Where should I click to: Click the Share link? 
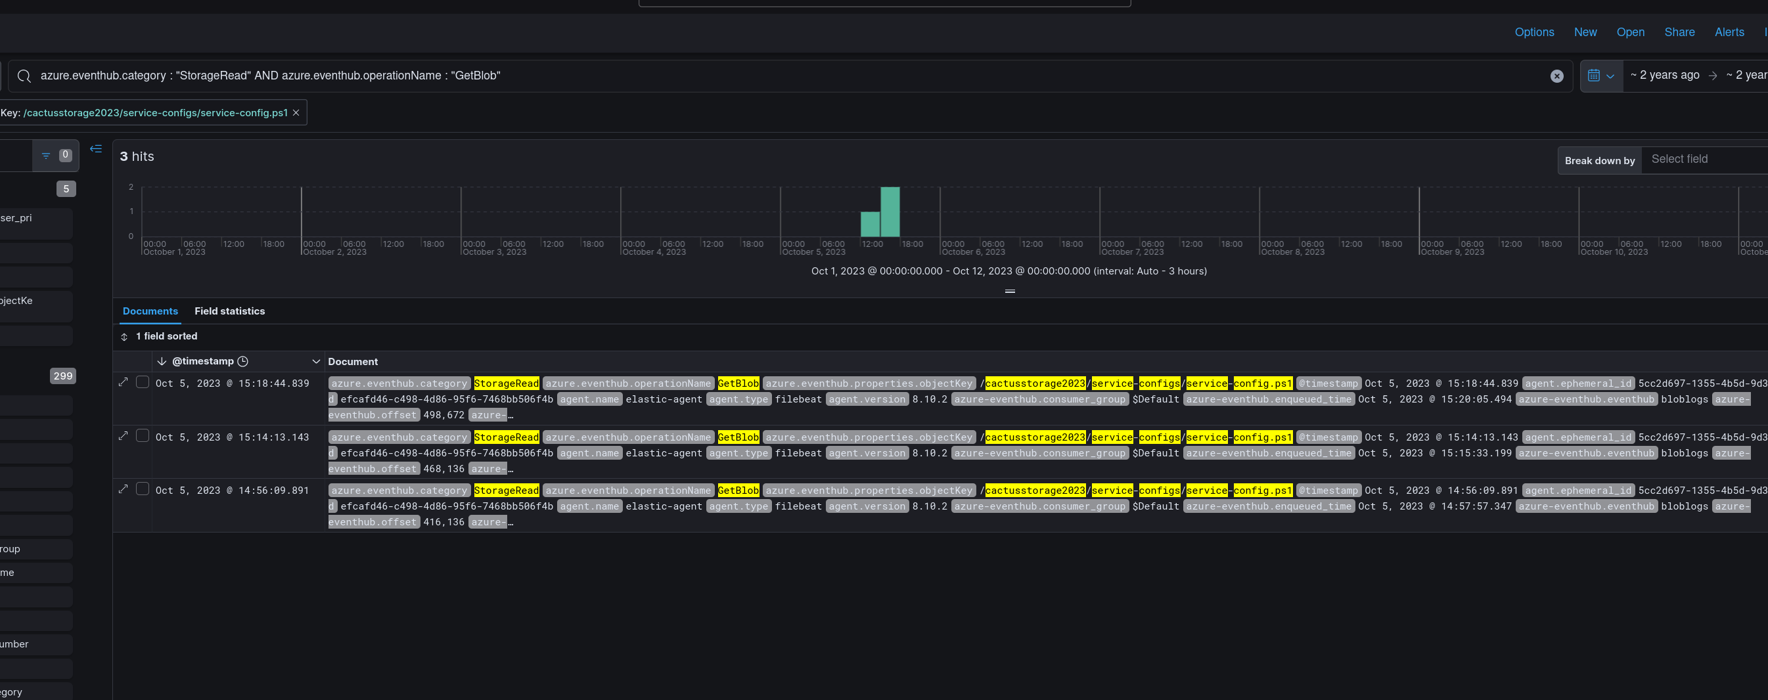tap(1679, 32)
